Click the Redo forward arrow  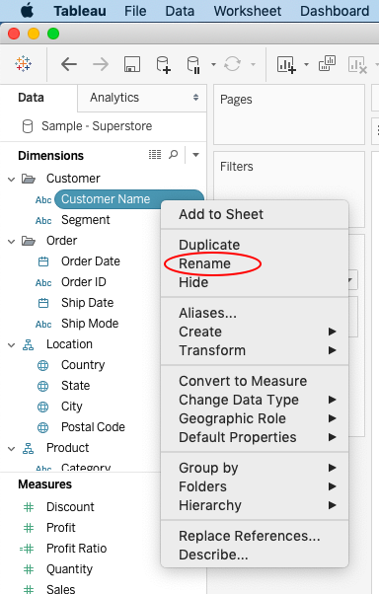tap(101, 64)
